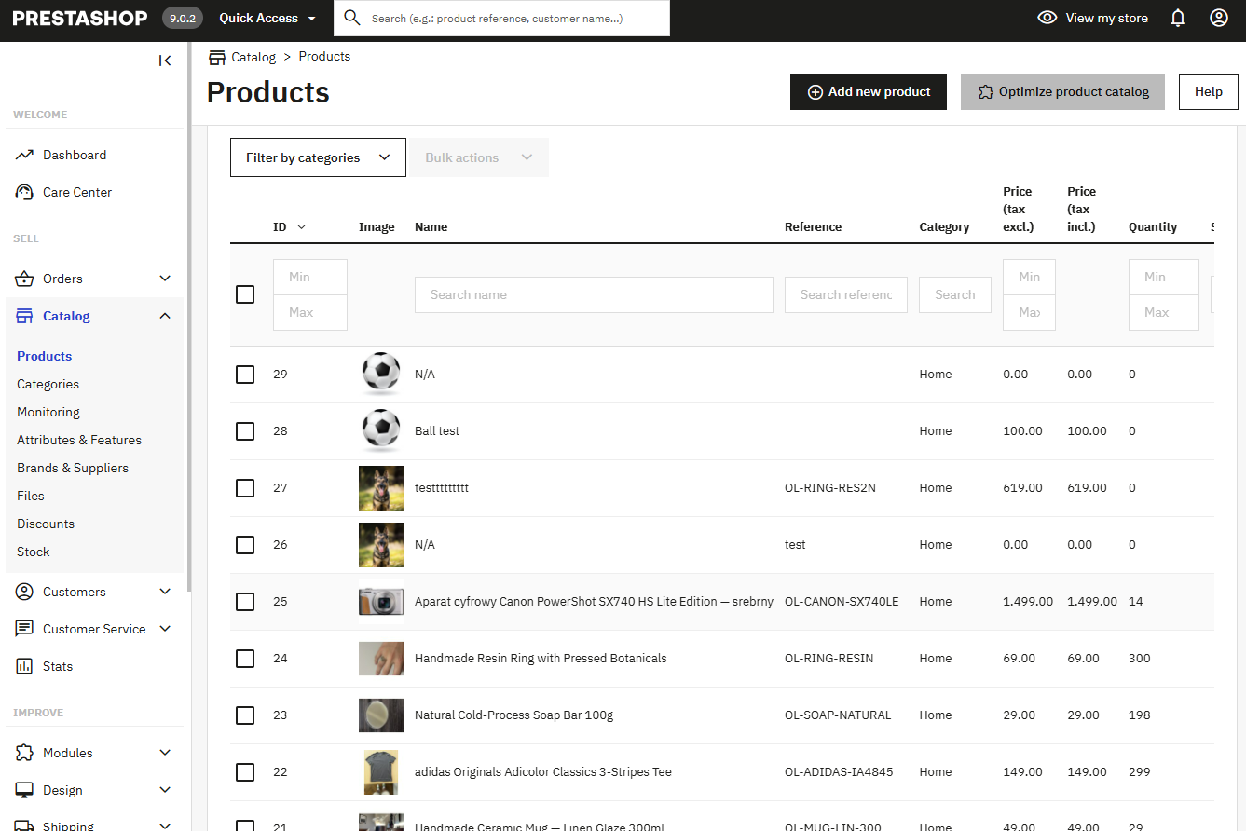The height and width of the screenshot is (831, 1246).
Task: Sort by the Reference column header
Action: (813, 227)
